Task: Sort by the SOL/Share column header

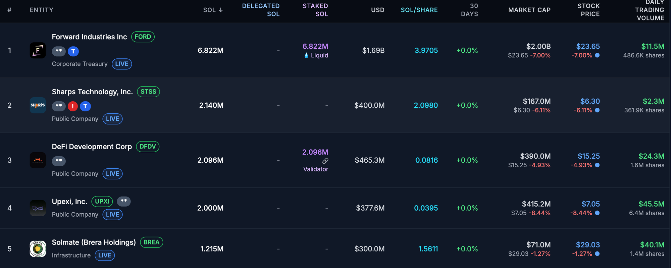Action: point(419,10)
